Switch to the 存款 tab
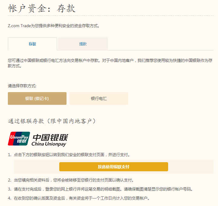218x206 pixels. [32, 44]
